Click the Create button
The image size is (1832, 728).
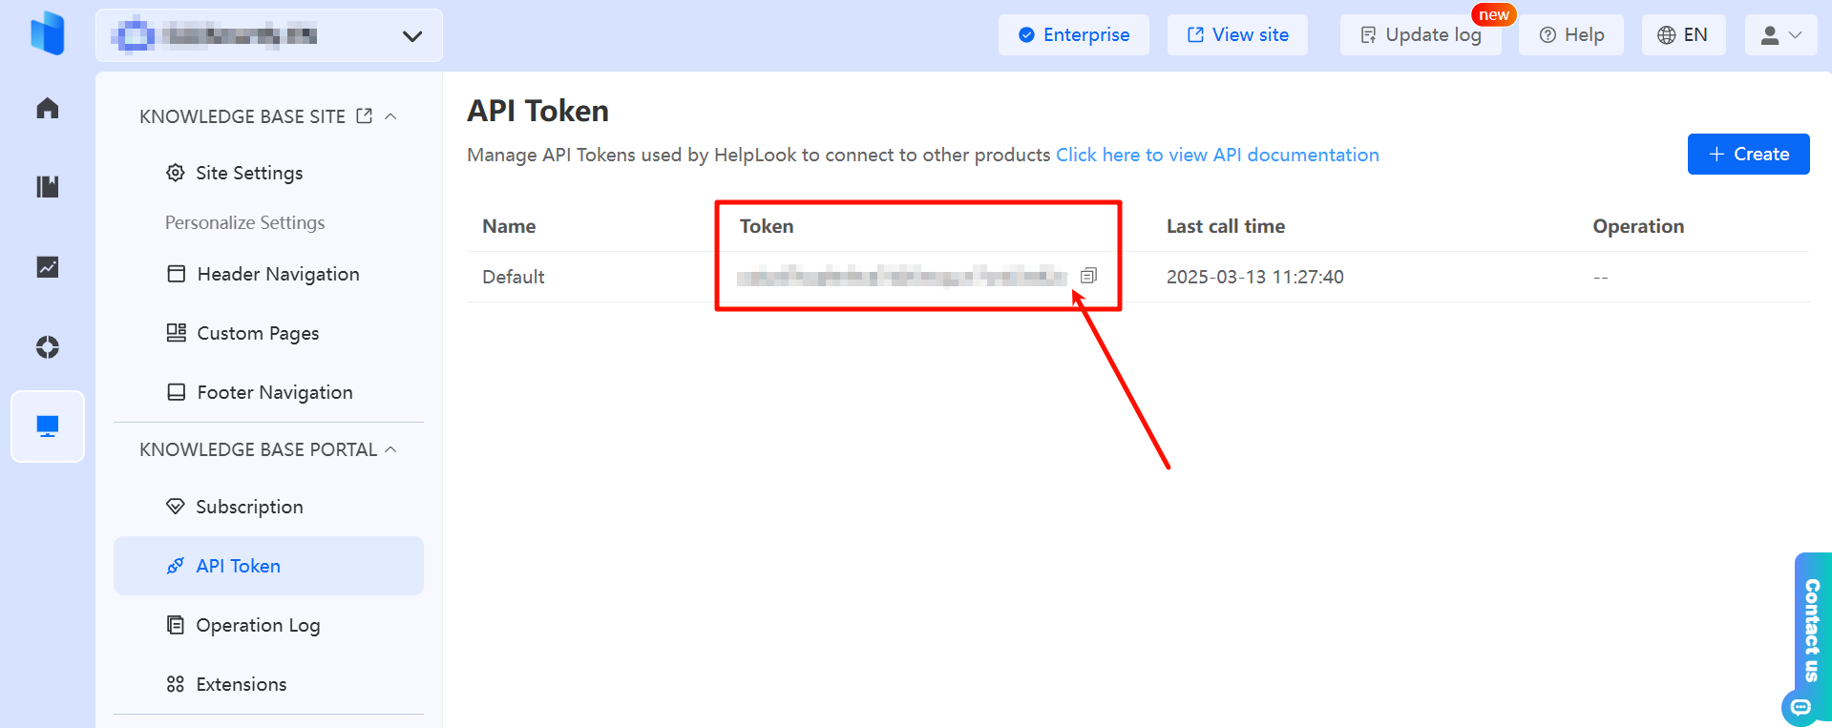coord(1748,155)
